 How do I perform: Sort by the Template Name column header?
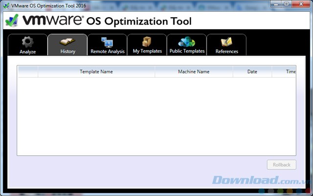click(96, 71)
